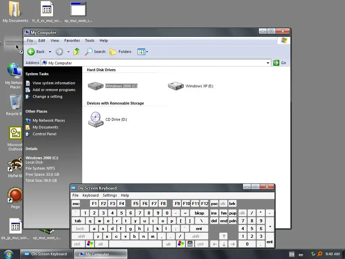
Task: Open On-Screen Keyboard Help menu
Action: tap(125, 195)
